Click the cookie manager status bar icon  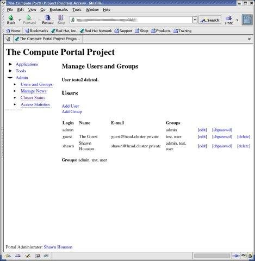(244, 256)
